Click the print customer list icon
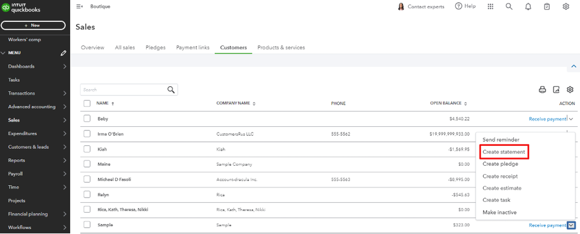The height and width of the screenshot is (234, 580). [542, 90]
